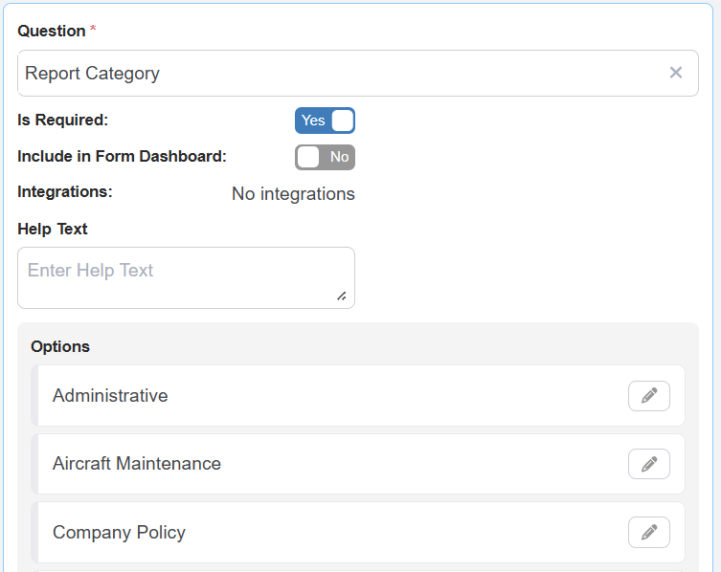Click the red required asterisk beside Question
This screenshot has height=572, width=721.
click(93, 31)
